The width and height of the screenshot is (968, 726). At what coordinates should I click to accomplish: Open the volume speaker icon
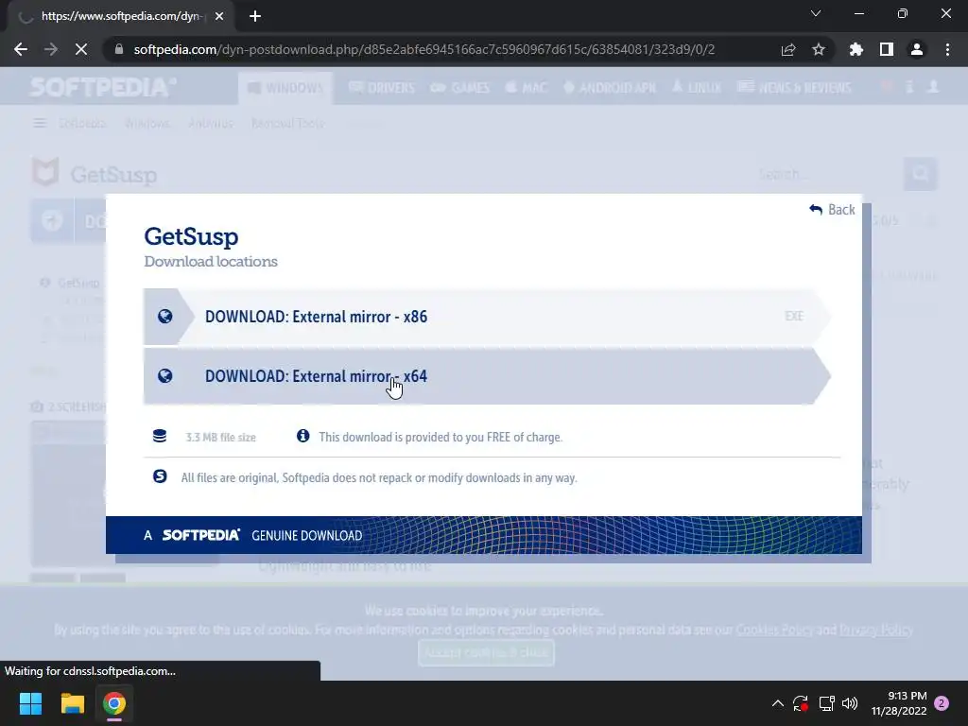pos(850,703)
